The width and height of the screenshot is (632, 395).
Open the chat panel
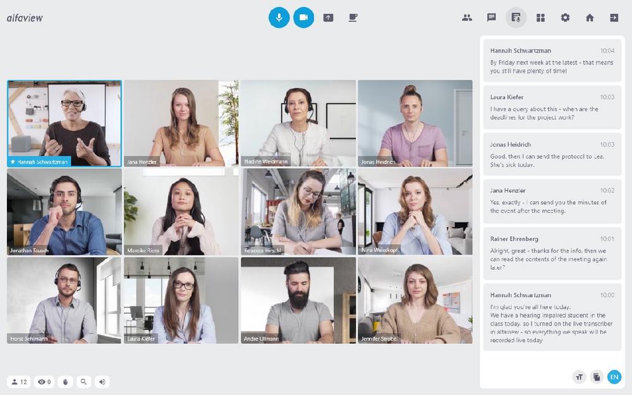coord(492,18)
